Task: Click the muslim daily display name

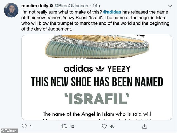Action: point(35,6)
